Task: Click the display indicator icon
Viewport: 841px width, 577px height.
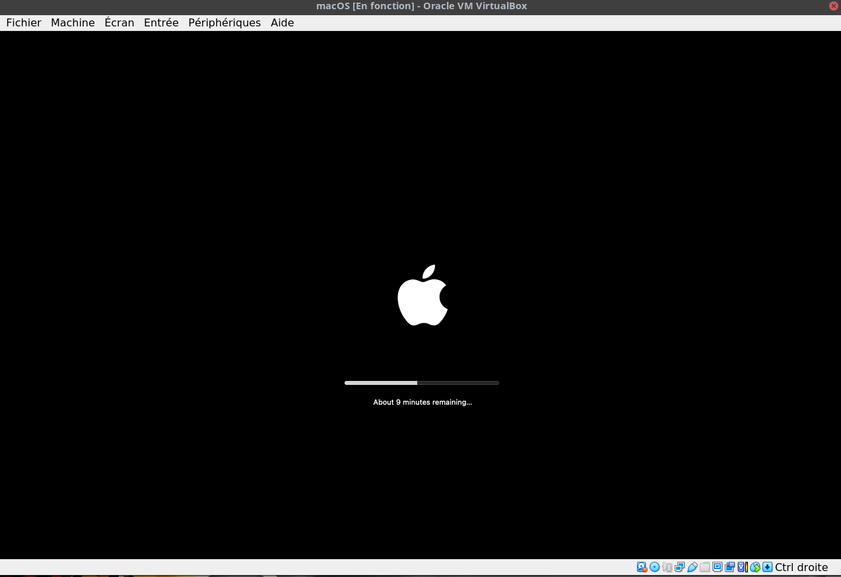Action: click(717, 567)
